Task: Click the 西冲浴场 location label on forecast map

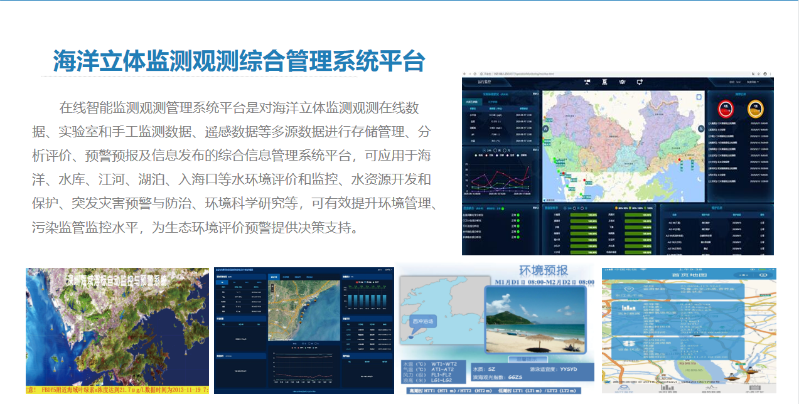Action: (x=422, y=321)
